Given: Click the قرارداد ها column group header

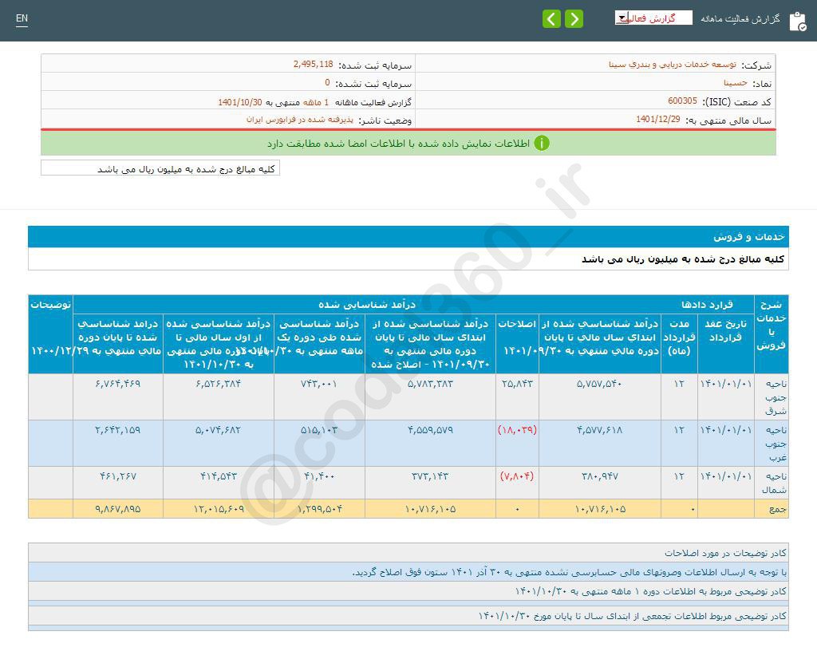Looking at the screenshot, I should click(x=706, y=305).
